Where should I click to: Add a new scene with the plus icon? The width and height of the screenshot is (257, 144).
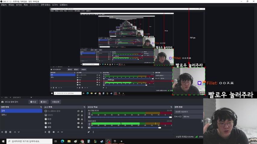coord(2,132)
